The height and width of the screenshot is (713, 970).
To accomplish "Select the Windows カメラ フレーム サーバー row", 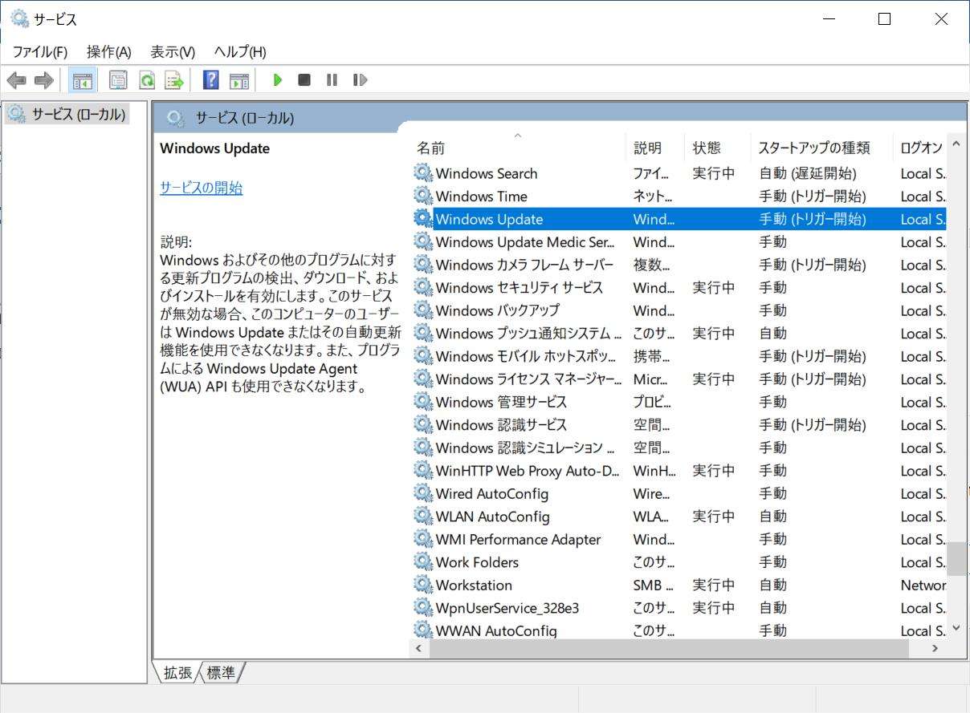I will [679, 265].
